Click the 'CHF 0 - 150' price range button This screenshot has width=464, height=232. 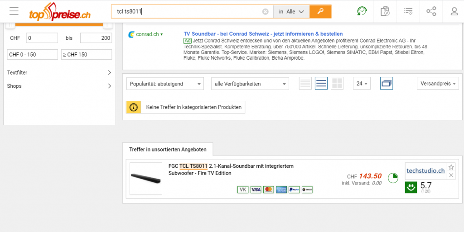(33, 55)
